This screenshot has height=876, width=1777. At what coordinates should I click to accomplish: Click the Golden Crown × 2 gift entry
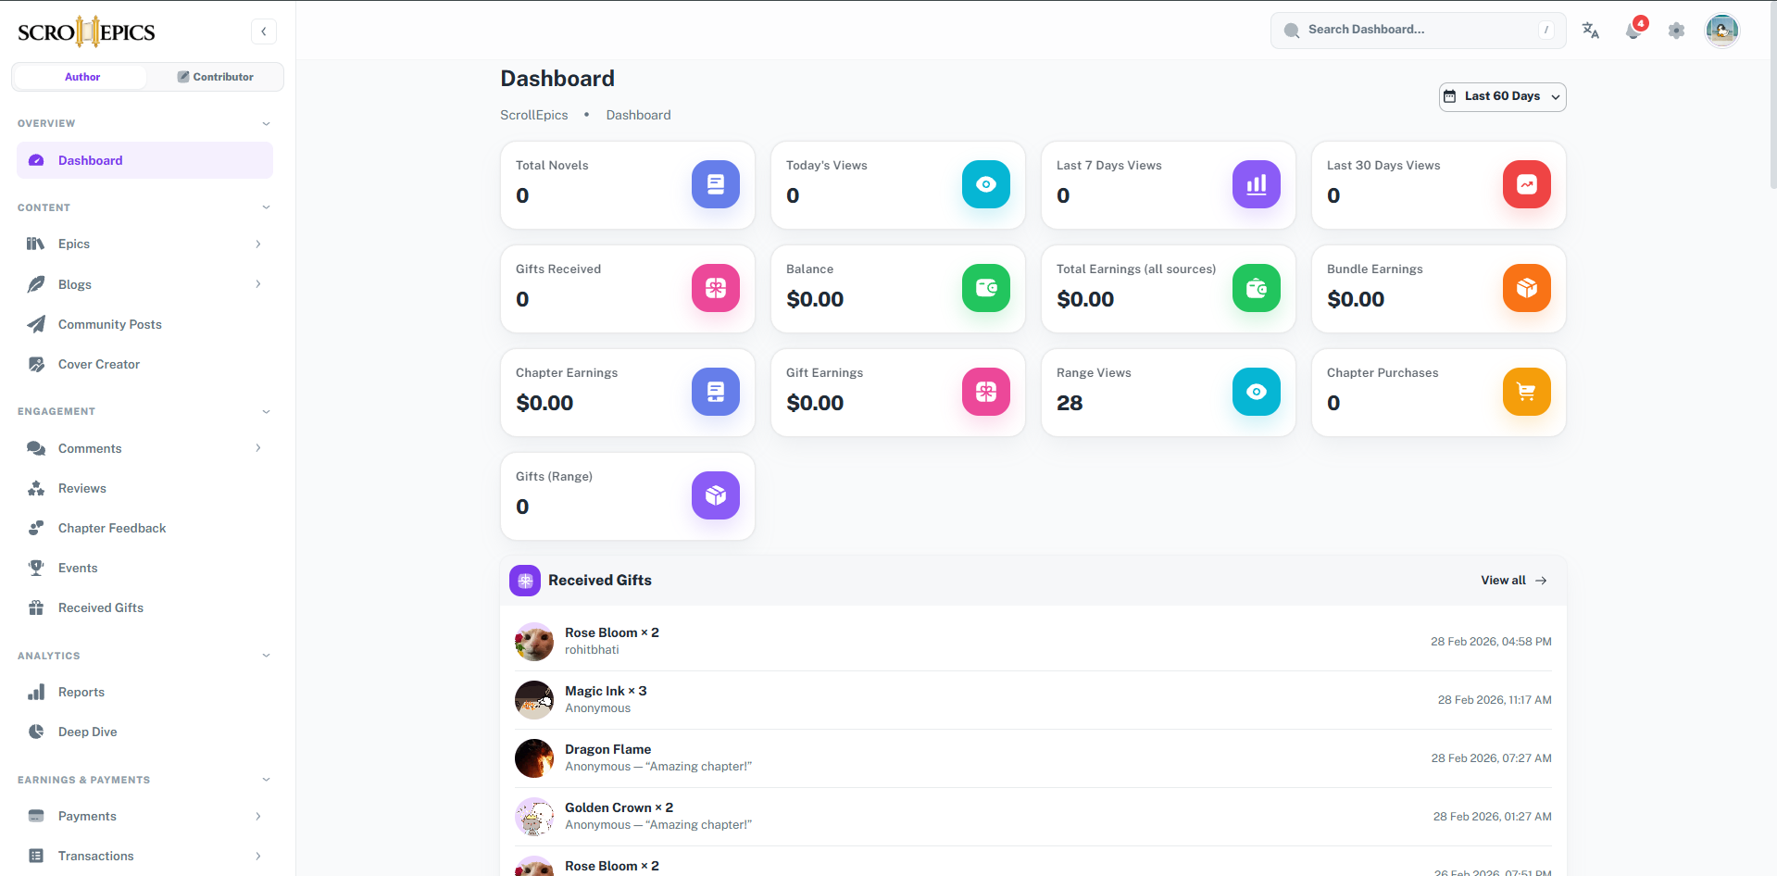click(x=1032, y=817)
